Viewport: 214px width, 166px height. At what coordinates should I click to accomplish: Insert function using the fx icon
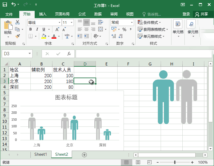[69, 54]
